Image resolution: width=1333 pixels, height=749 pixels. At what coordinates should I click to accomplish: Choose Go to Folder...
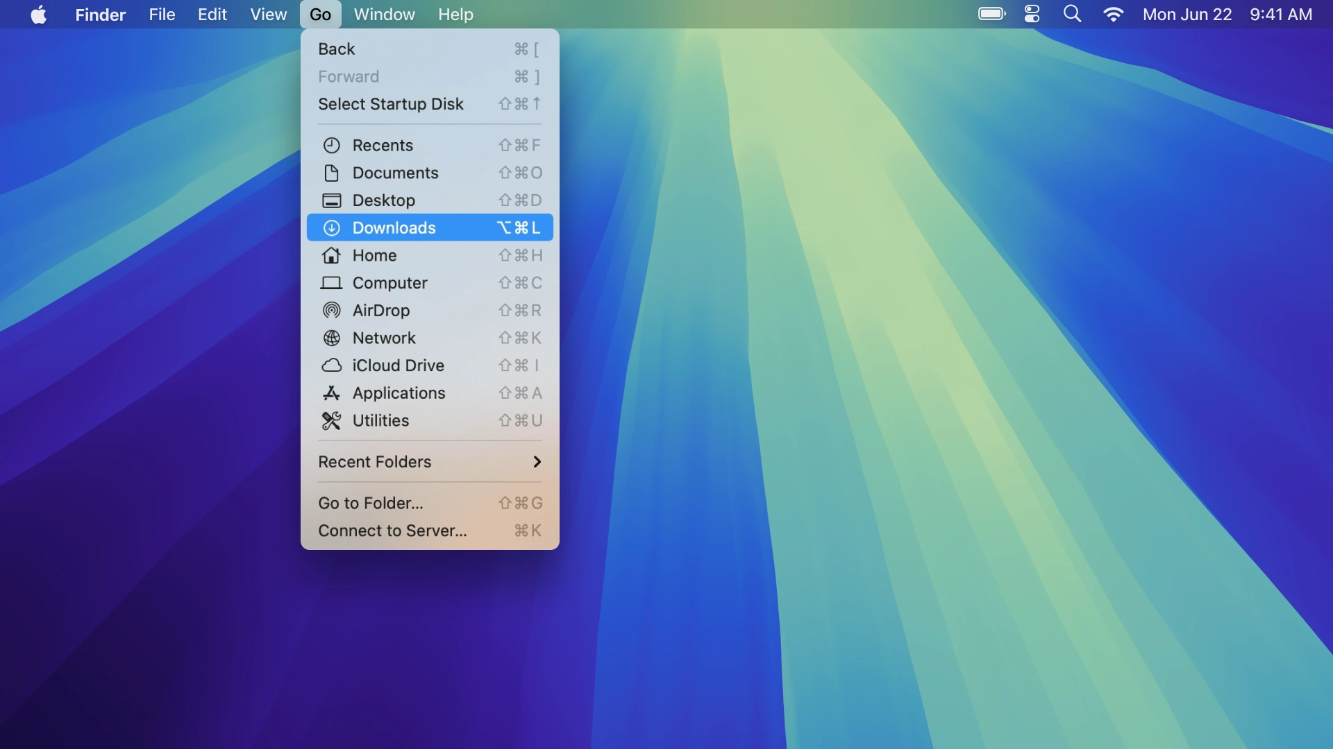point(369,503)
